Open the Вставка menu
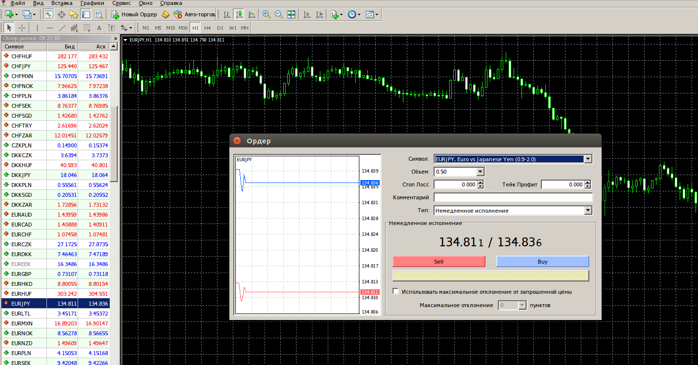The height and width of the screenshot is (365, 698). [x=62, y=3]
